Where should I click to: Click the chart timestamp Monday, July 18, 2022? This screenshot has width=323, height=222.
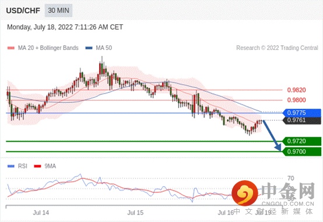(65, 27)
